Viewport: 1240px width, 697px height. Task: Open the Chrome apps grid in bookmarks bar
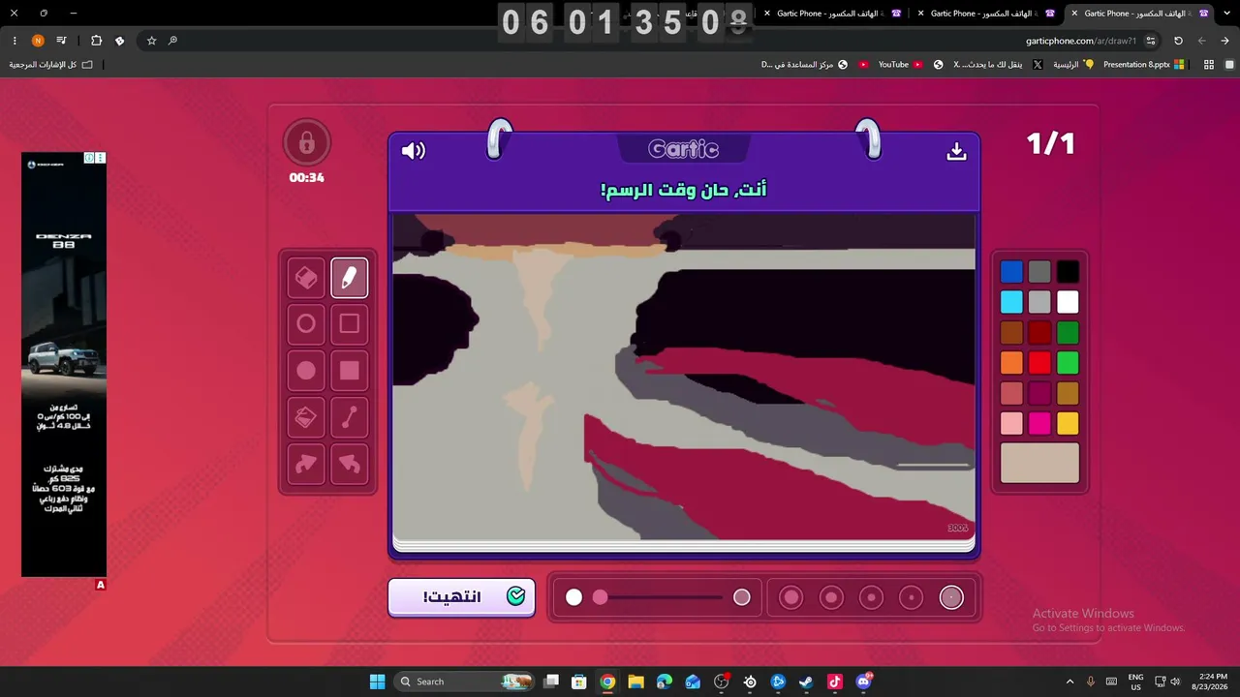point(1209,65)
